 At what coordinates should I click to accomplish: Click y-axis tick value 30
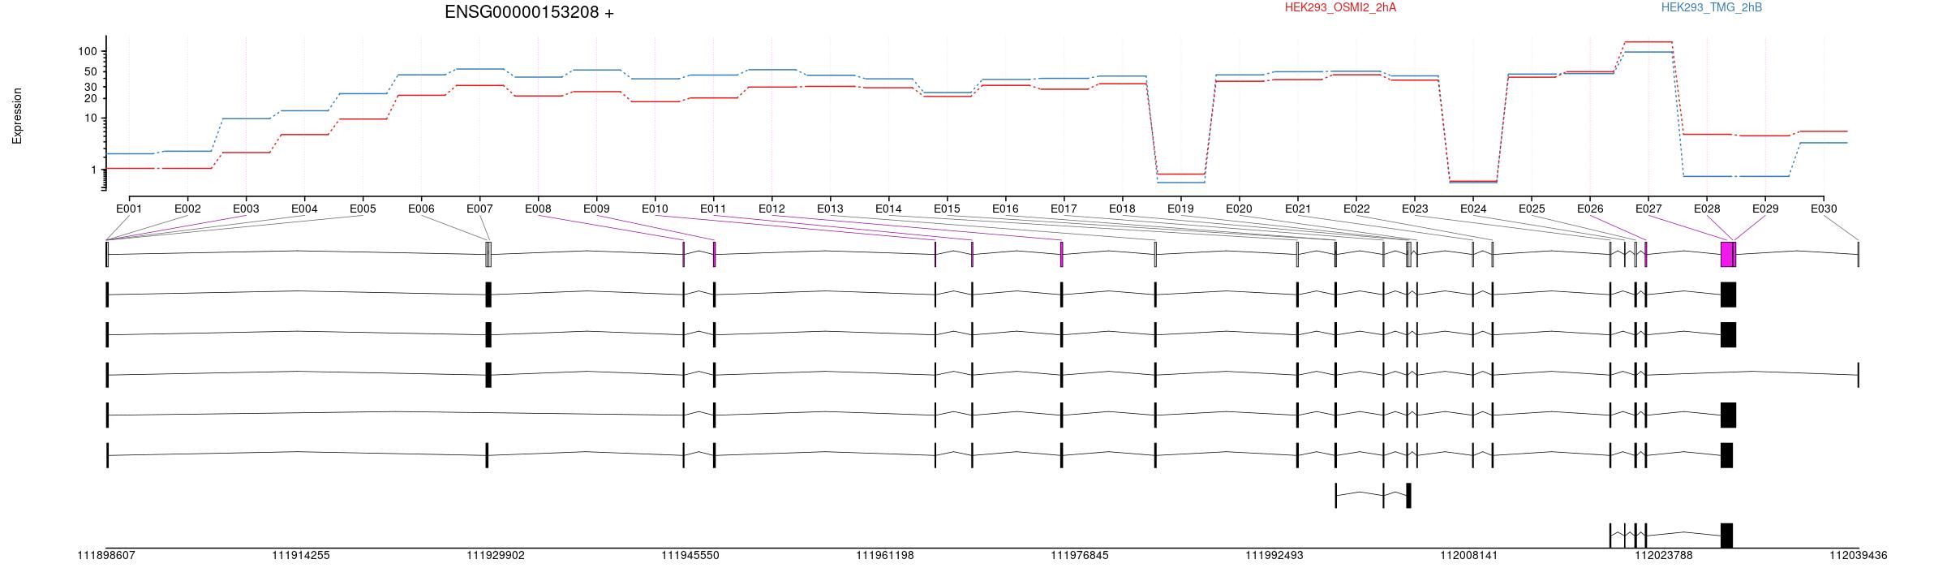tap(91, 87)
